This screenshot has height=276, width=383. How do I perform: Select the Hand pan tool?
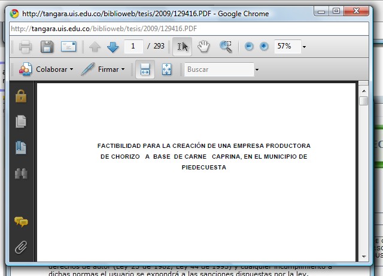tap(204, 47)
